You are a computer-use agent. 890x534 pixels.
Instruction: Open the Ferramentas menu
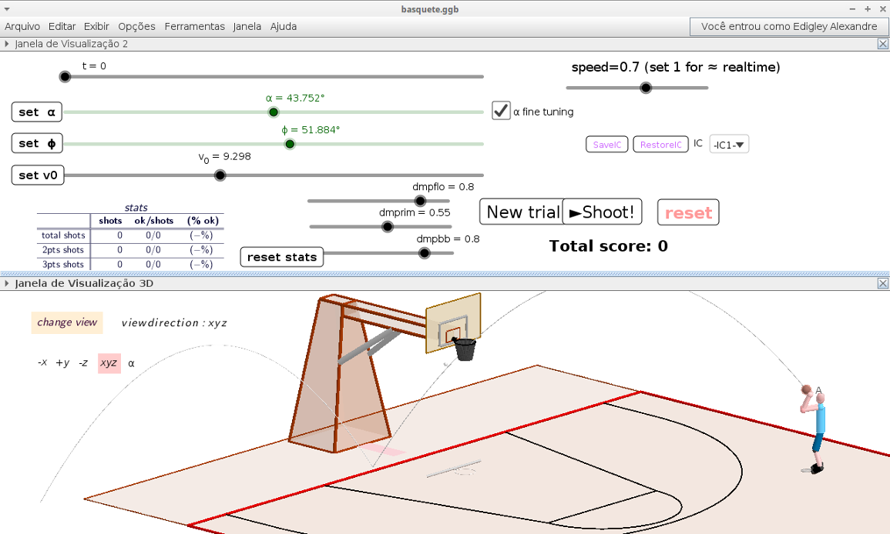[x=195, y=26]
